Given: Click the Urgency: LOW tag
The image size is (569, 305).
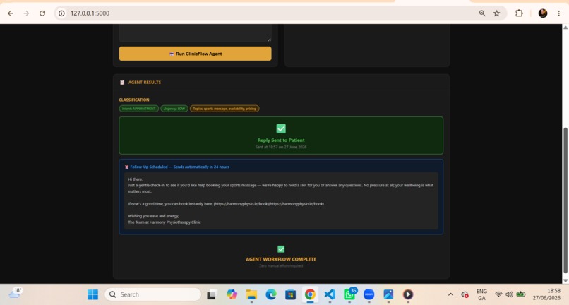Looking at the screenshot, I should click(174, 109).
